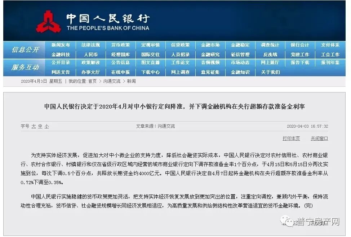Go to 金融研究 section

[210, 55]
